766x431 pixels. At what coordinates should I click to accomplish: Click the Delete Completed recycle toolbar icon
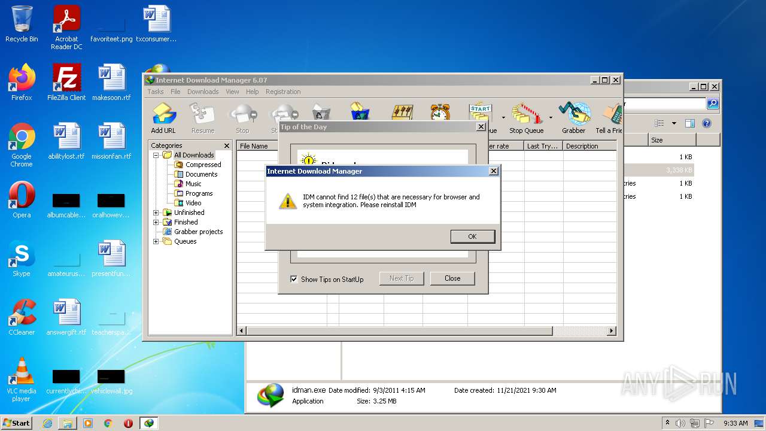tap(360, 113)
